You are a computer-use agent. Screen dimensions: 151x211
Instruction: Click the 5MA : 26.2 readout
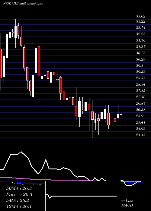[x=18, y=200]
